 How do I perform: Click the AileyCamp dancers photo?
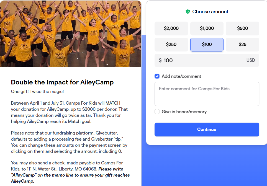coord(71,33)
